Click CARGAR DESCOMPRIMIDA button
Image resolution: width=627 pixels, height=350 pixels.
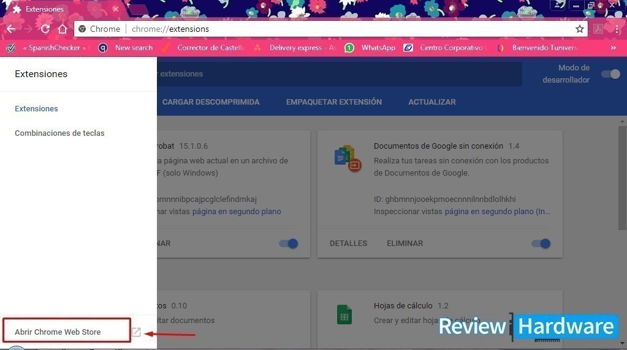tap(211, 102)
